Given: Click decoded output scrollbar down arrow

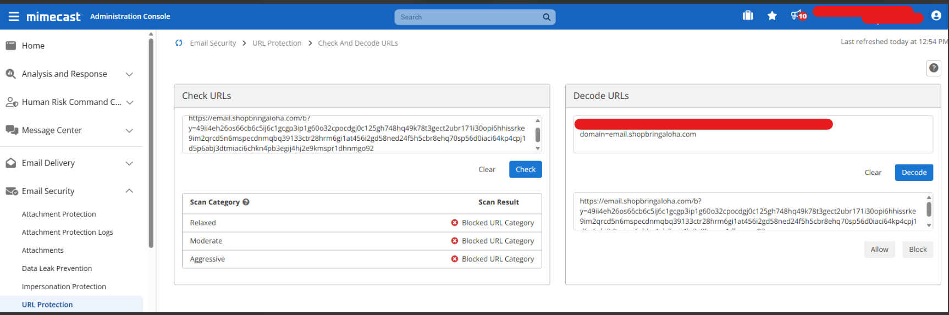Looking at the screenshot, I should [929, 225].
